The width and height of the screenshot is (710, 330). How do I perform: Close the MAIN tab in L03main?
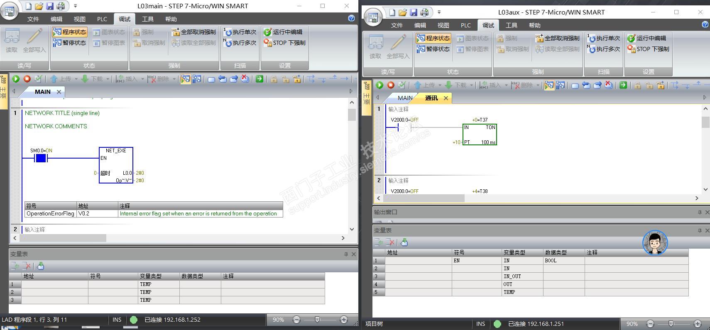pyautogui.click(x=59, y=92)
